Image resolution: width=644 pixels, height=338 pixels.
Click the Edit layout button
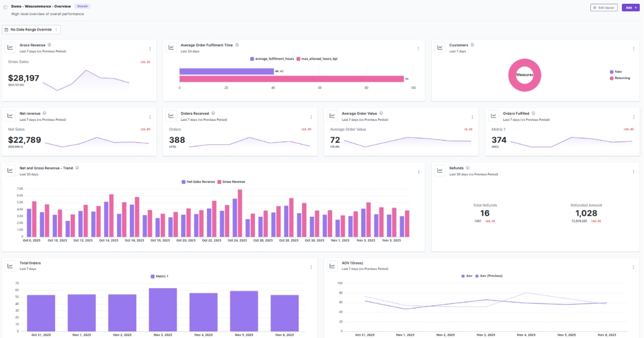tap(603, 8)
